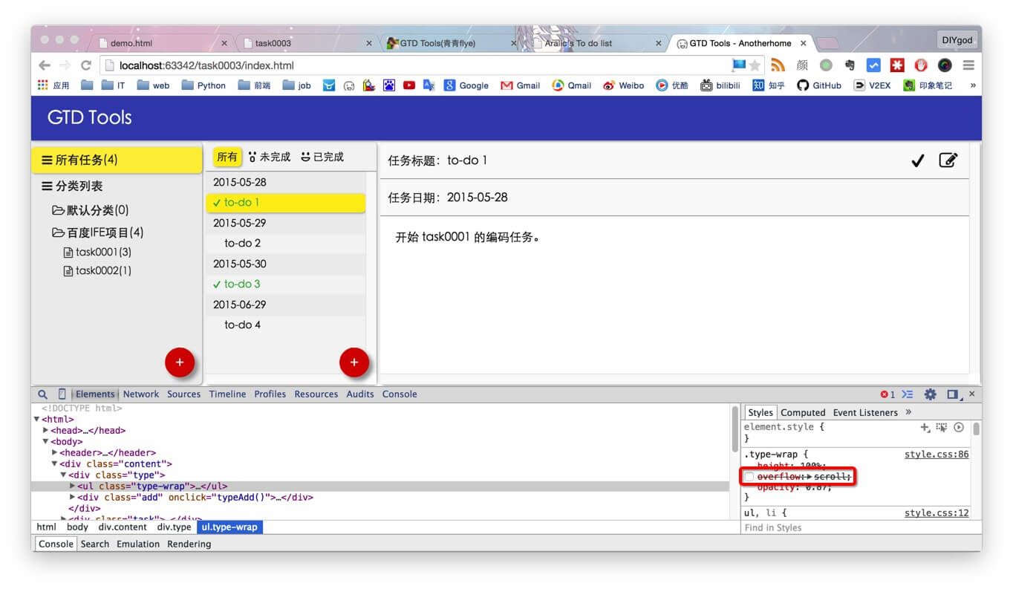Click the DevTools inspect magnifier icon
This screenshot has width=1013, height=589.
pos(43,394)
